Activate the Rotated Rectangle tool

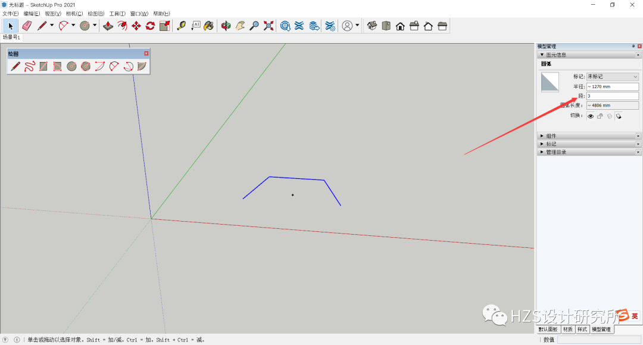click(x=58, y=66)
